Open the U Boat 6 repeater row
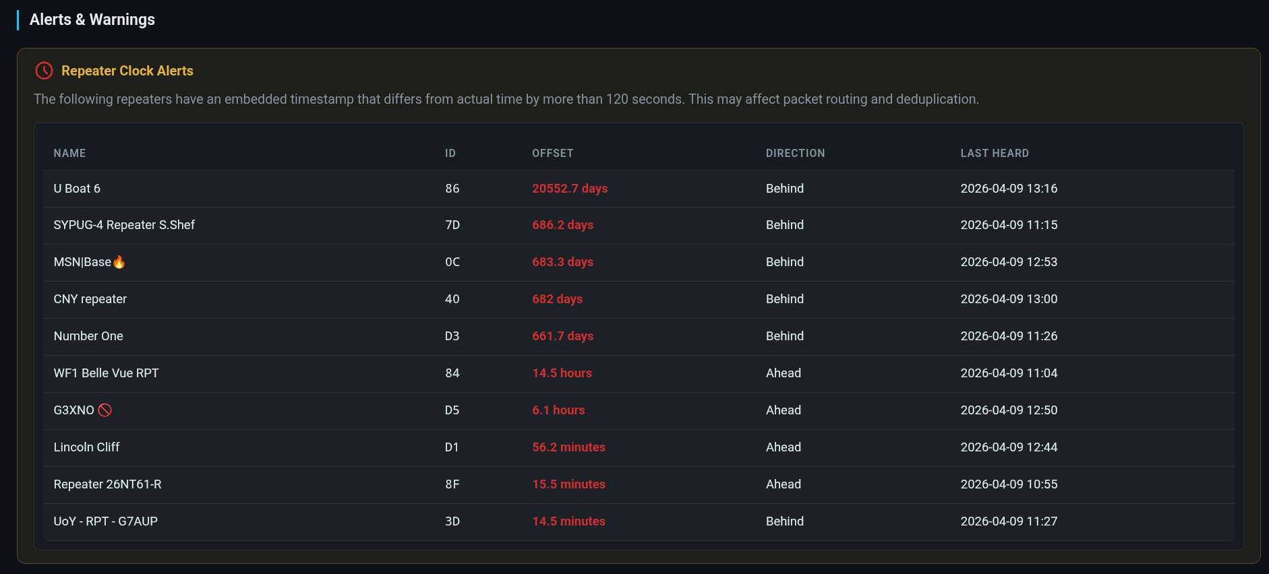1269x574 pixels. click(x=77, y=189)
